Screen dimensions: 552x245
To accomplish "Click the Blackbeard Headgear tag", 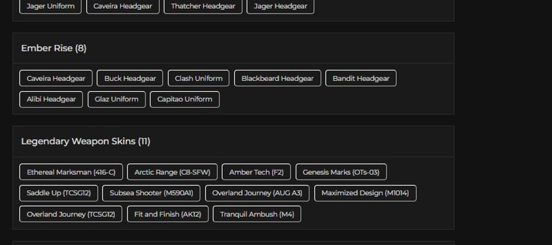I will pos(277,78).
